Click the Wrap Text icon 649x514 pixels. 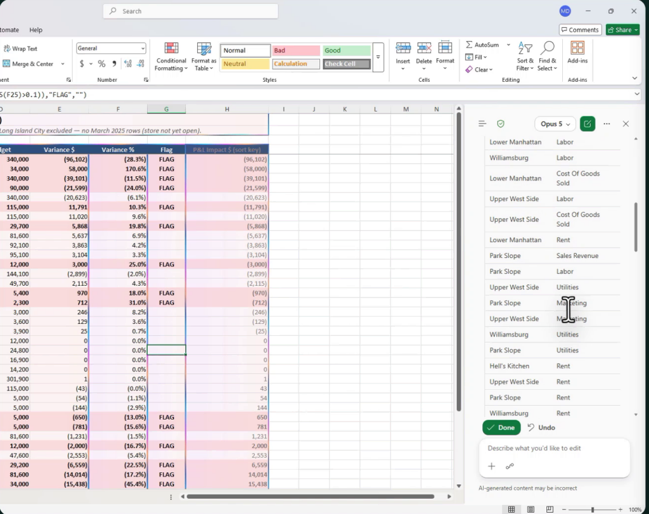(x=7, y=48)
